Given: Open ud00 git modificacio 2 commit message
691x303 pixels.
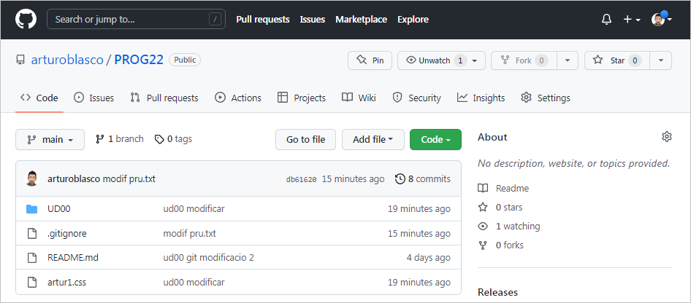Looking at the screenshot, I should [208, 258].
